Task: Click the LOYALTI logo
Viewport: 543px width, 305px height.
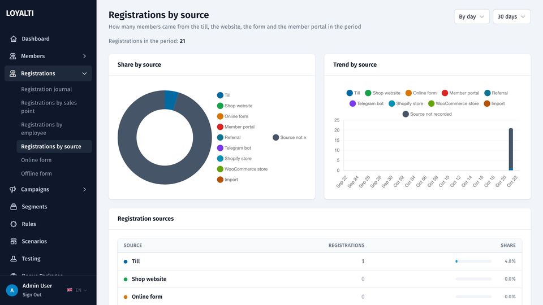Action: coord(20,13)
